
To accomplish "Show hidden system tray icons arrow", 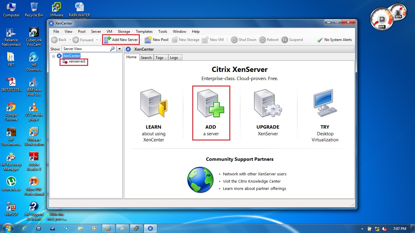I will click(362, 229).
